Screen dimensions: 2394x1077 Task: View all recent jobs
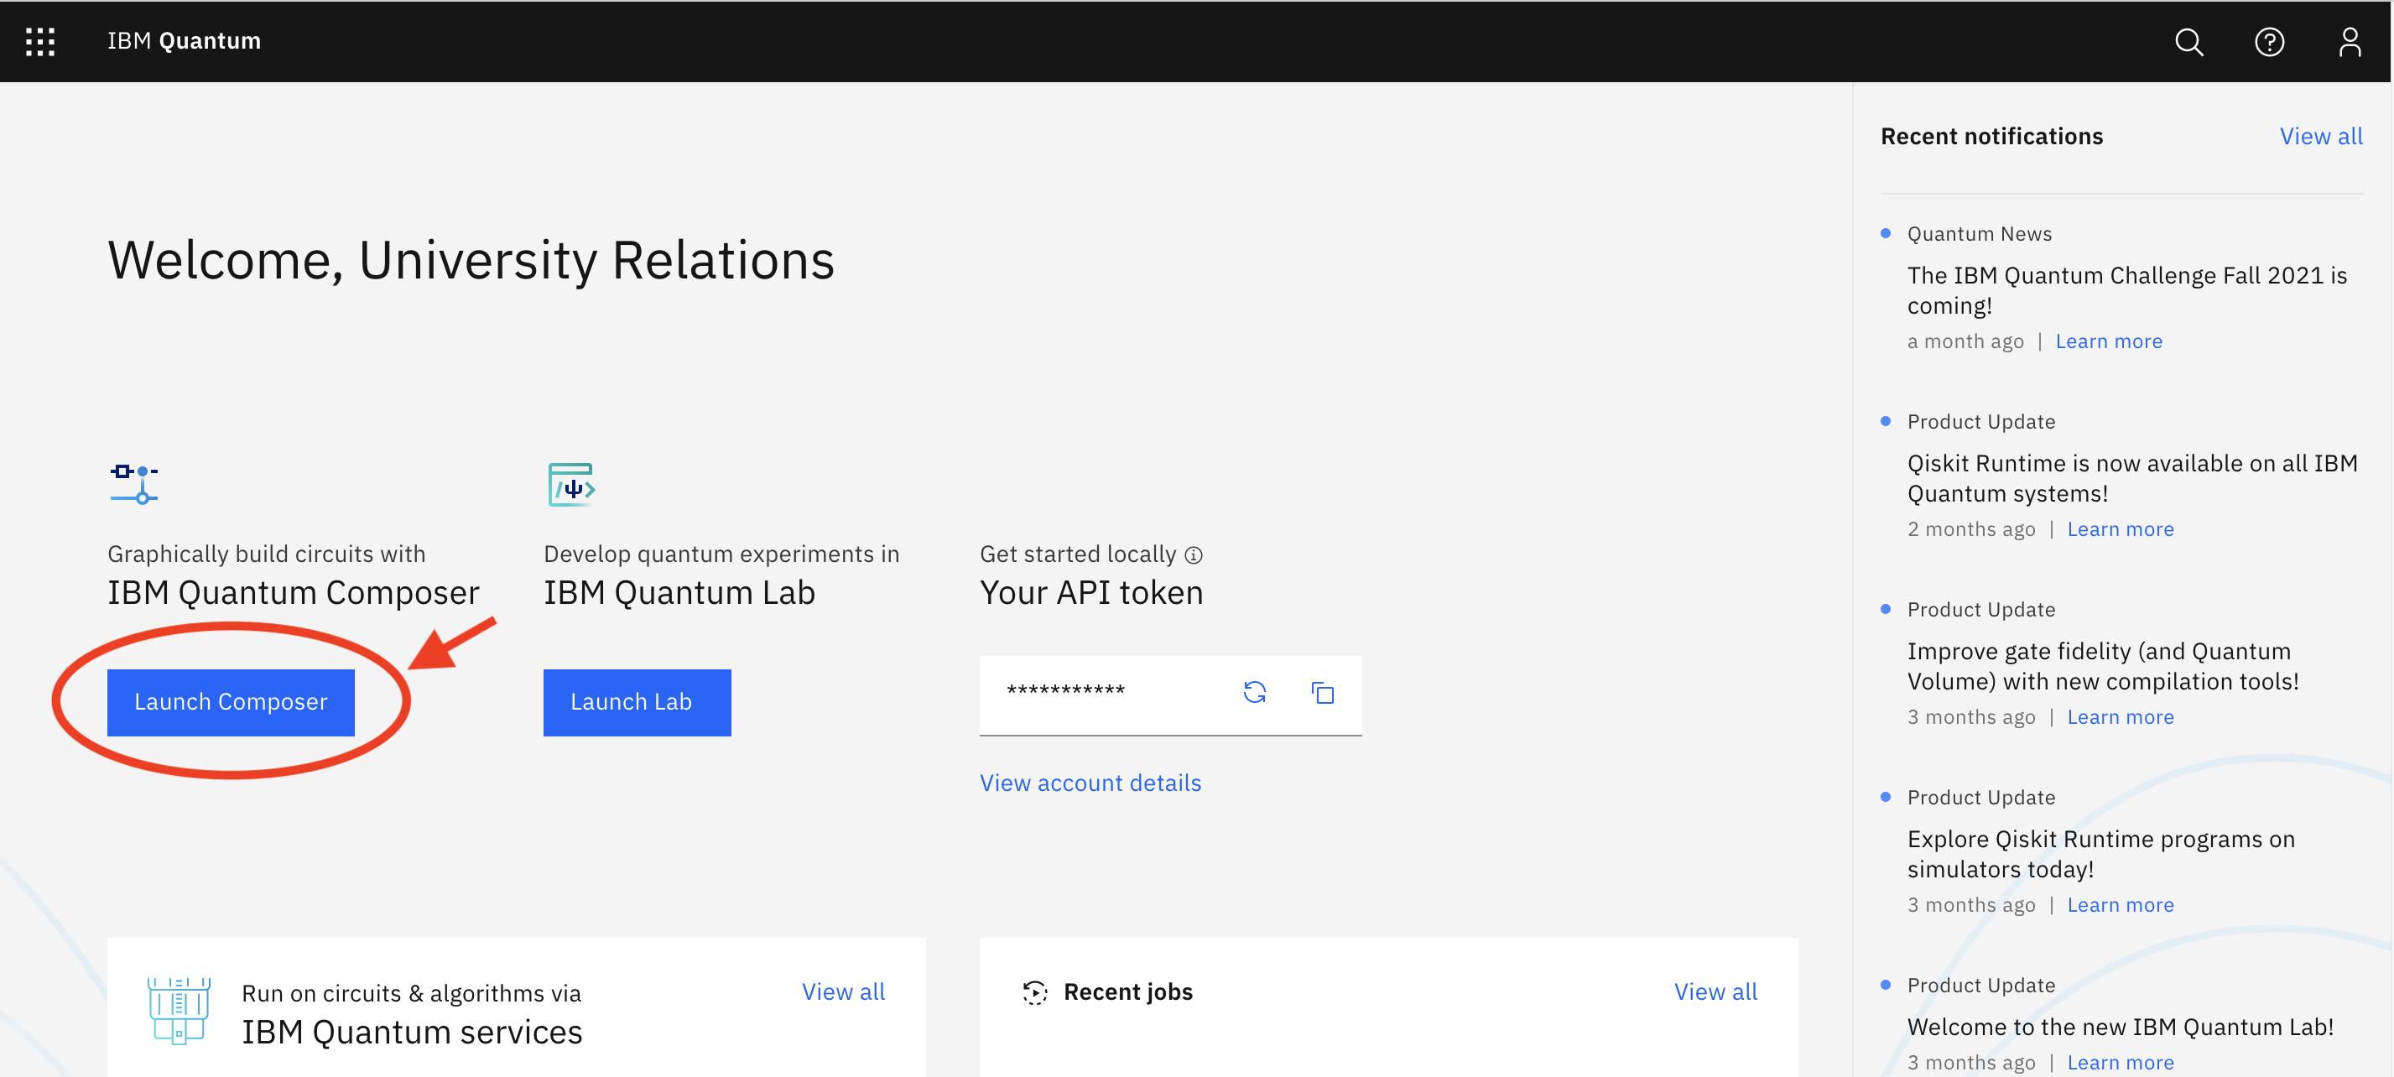coord(1715,991)
